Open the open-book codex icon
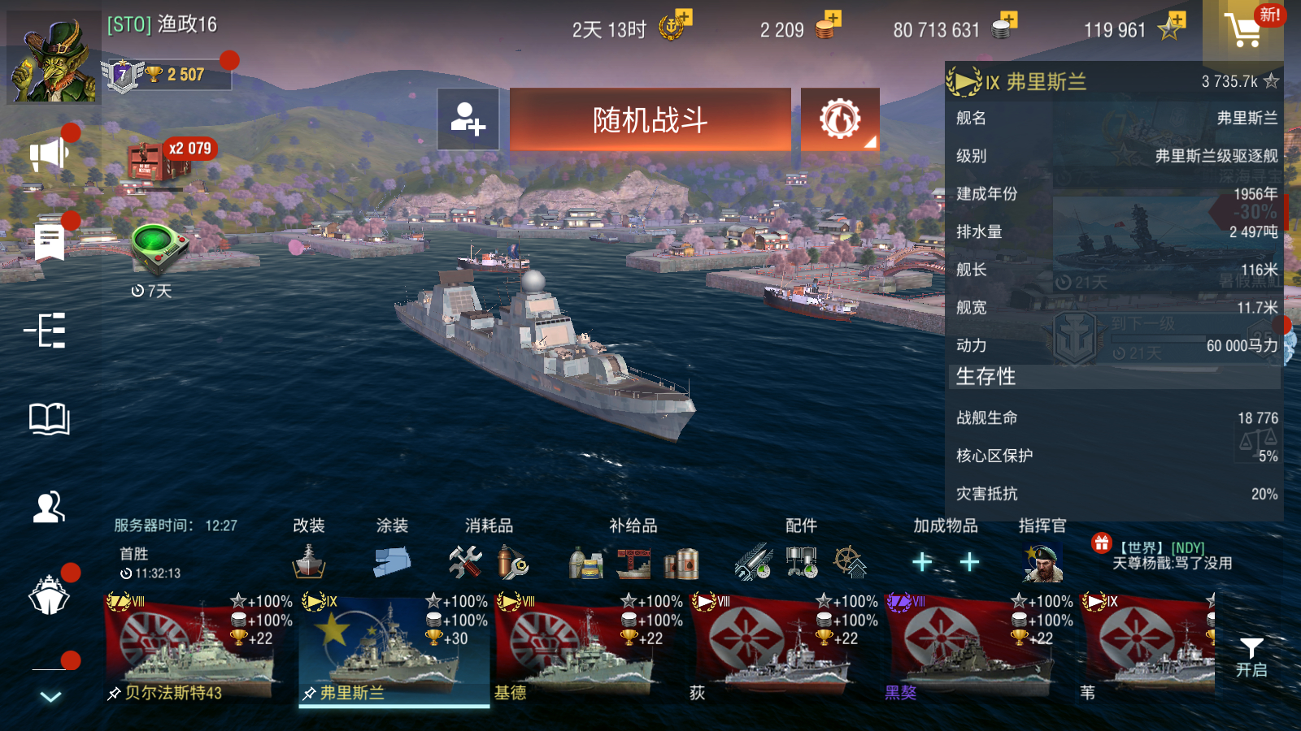The width and height of the screenshot is (1301, 731). click(50, 418)
